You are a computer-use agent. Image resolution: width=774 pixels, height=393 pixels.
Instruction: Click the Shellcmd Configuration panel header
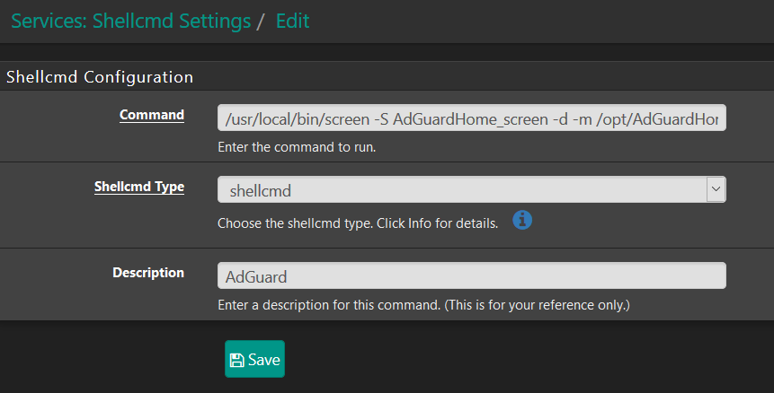point(100,76)
